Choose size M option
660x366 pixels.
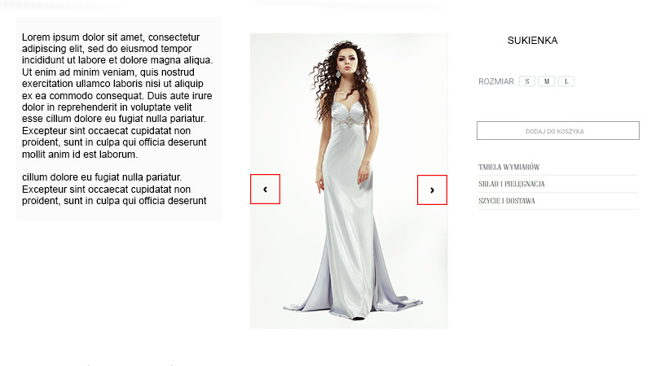tap(547, 81)
